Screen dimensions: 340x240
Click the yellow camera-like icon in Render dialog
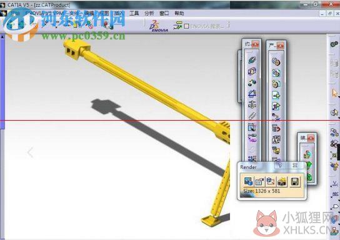tap(282, 182)
